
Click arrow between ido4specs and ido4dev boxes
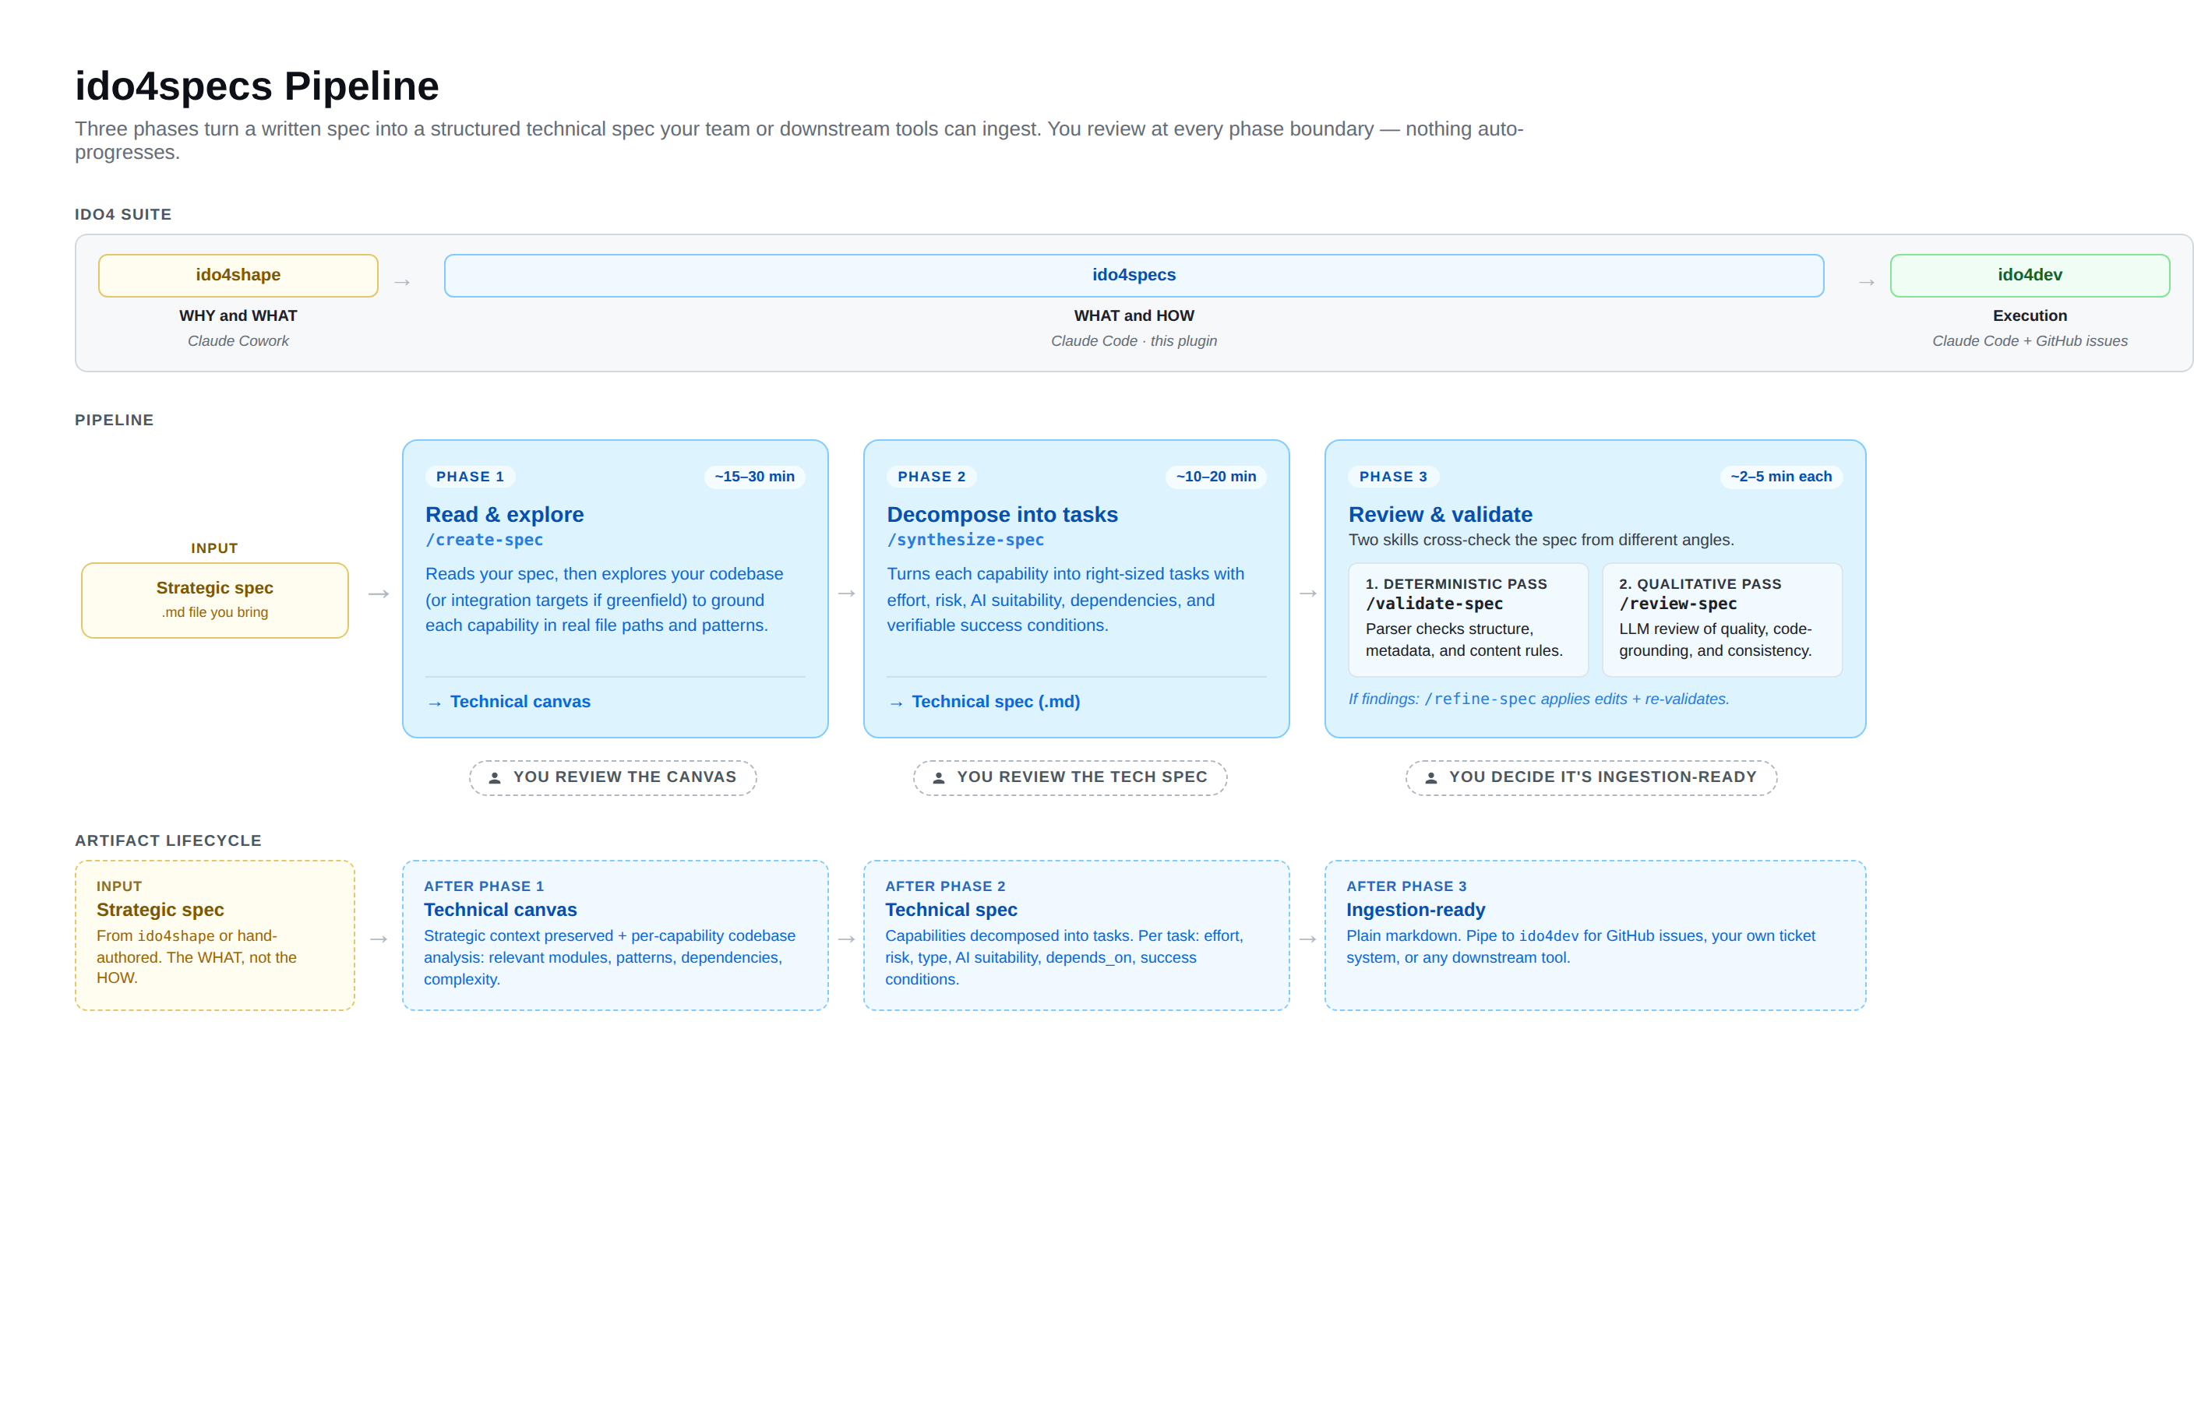(x=1866, y=283)
